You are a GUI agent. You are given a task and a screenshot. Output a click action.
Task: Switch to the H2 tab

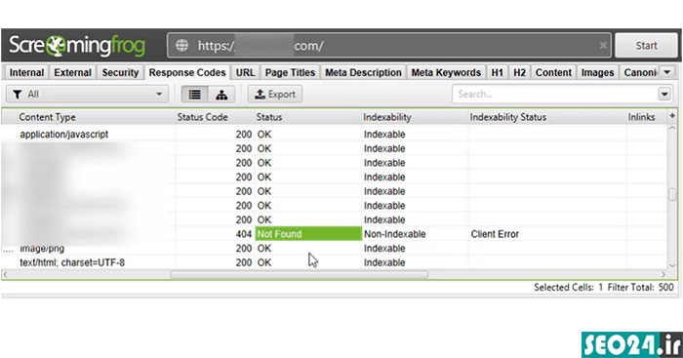point(519,73)
